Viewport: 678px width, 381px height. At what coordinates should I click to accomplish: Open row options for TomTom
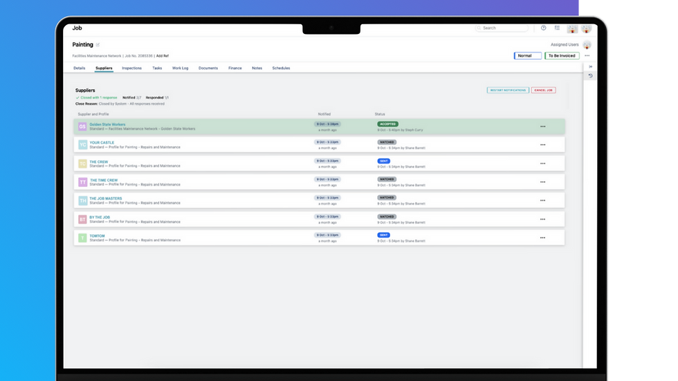(542, 238)
